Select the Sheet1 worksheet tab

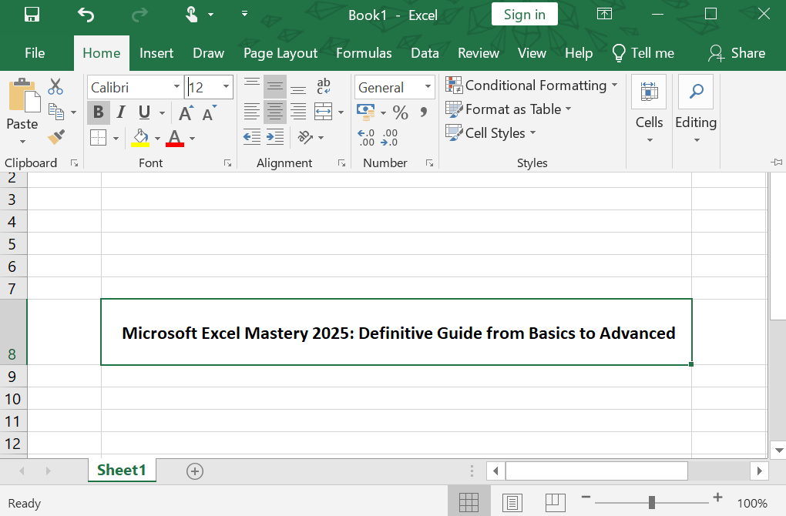point(121,470)
